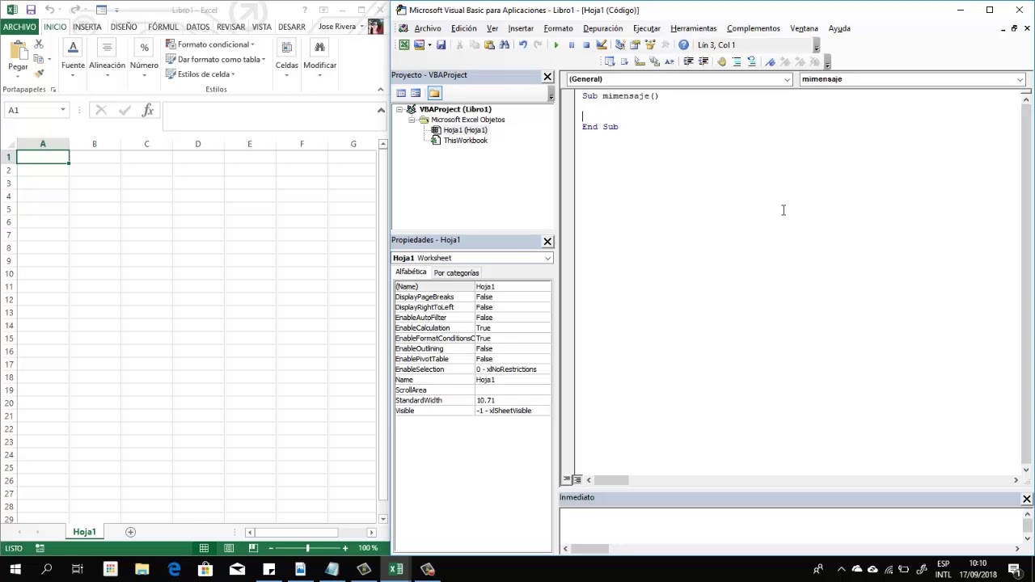Open the Name Box dropdown arrow
1035x582 pixels.
coord(62,110)
